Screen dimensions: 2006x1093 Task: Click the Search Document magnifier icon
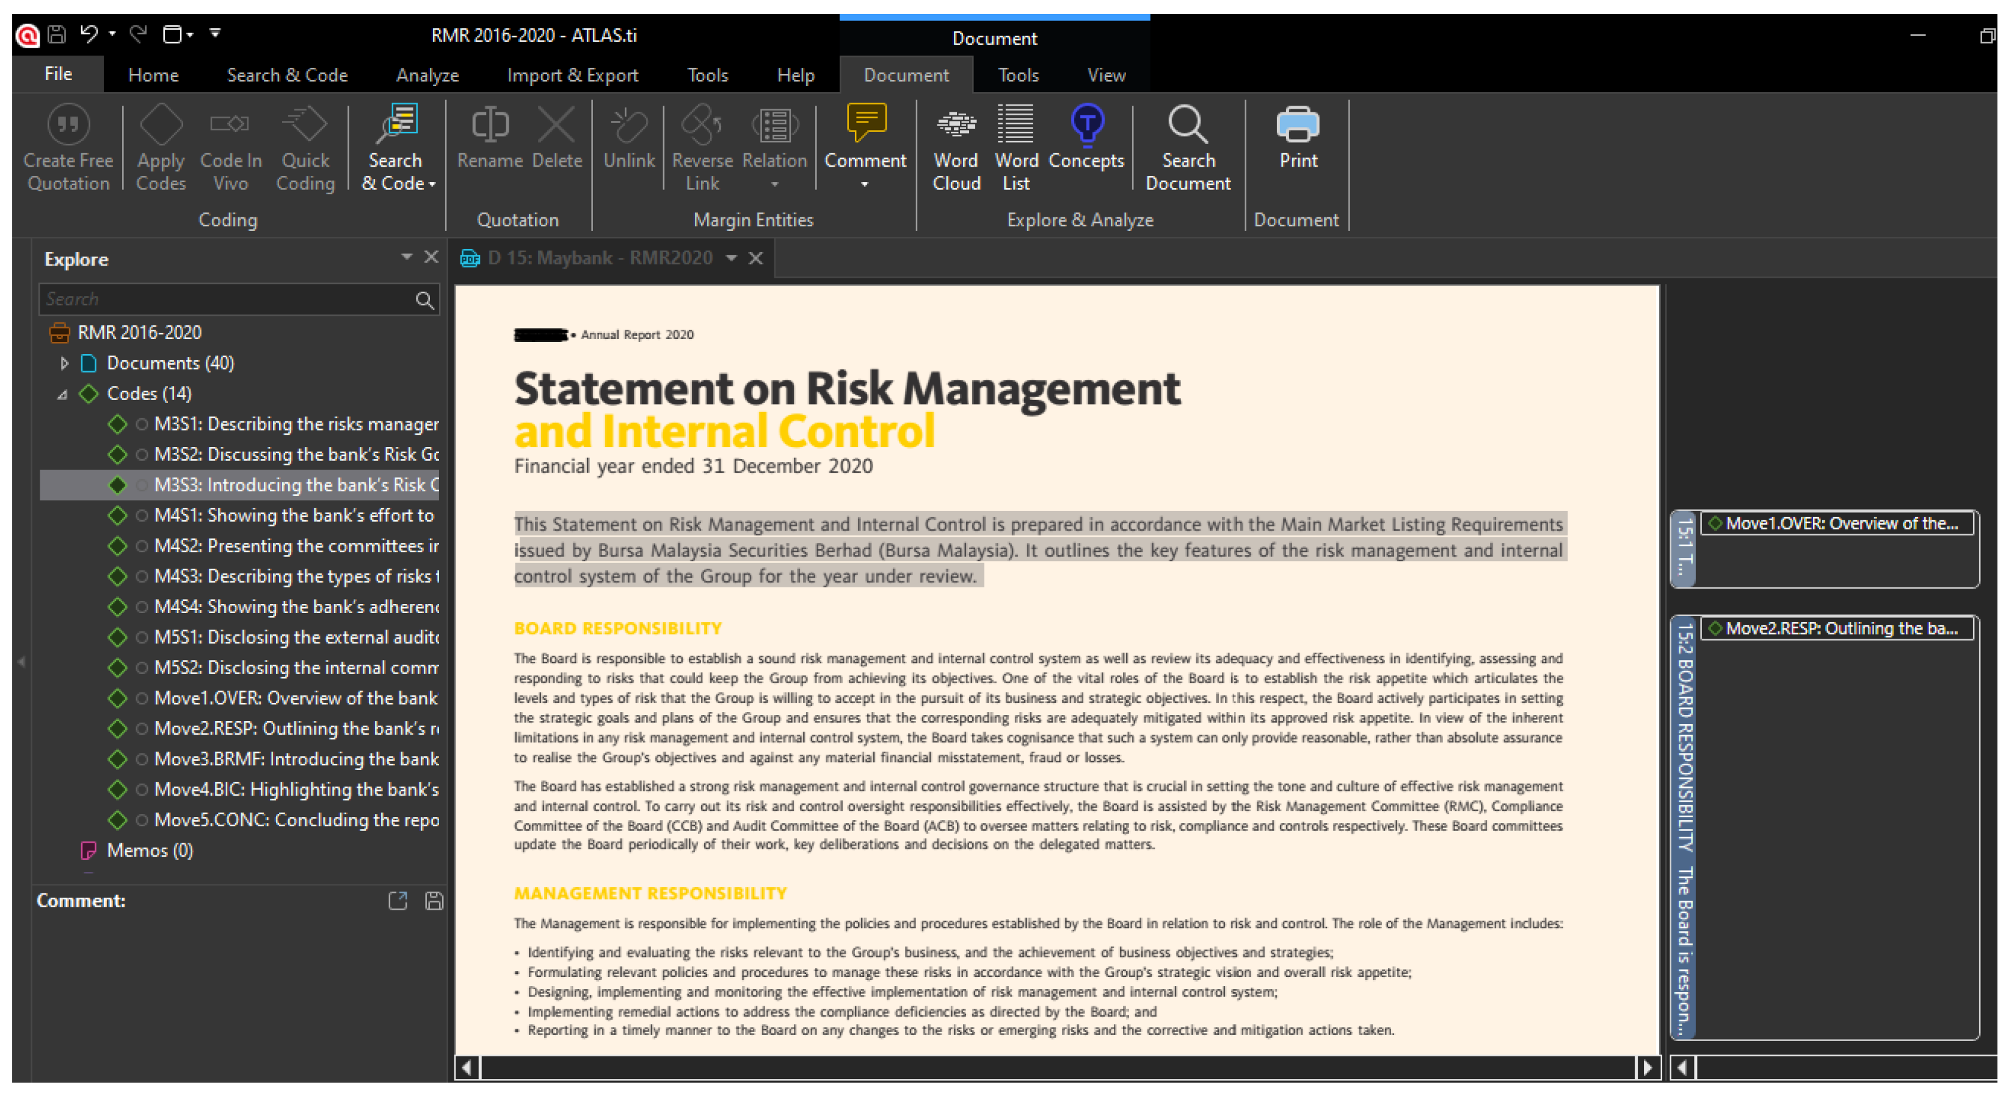point(1187,125)
